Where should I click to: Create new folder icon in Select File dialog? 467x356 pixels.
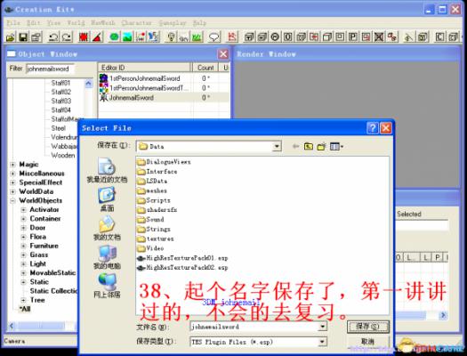coord(322,146)
